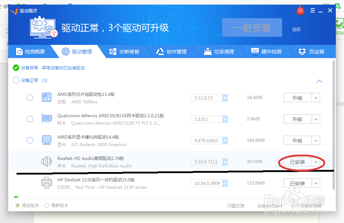The height and width of the screenshot is (223, 344).
Task: Click the motherboard icon for AMD chipset driver
Action: (47, 98)
